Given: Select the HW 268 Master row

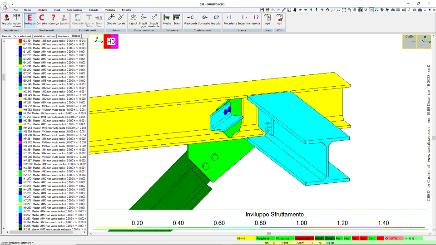Looking at the screenshot, I should click(54, 164).
